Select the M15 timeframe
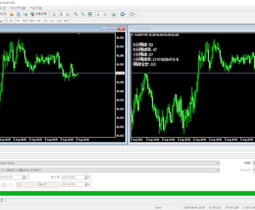 pyautogui.click(x=25, y=21)
